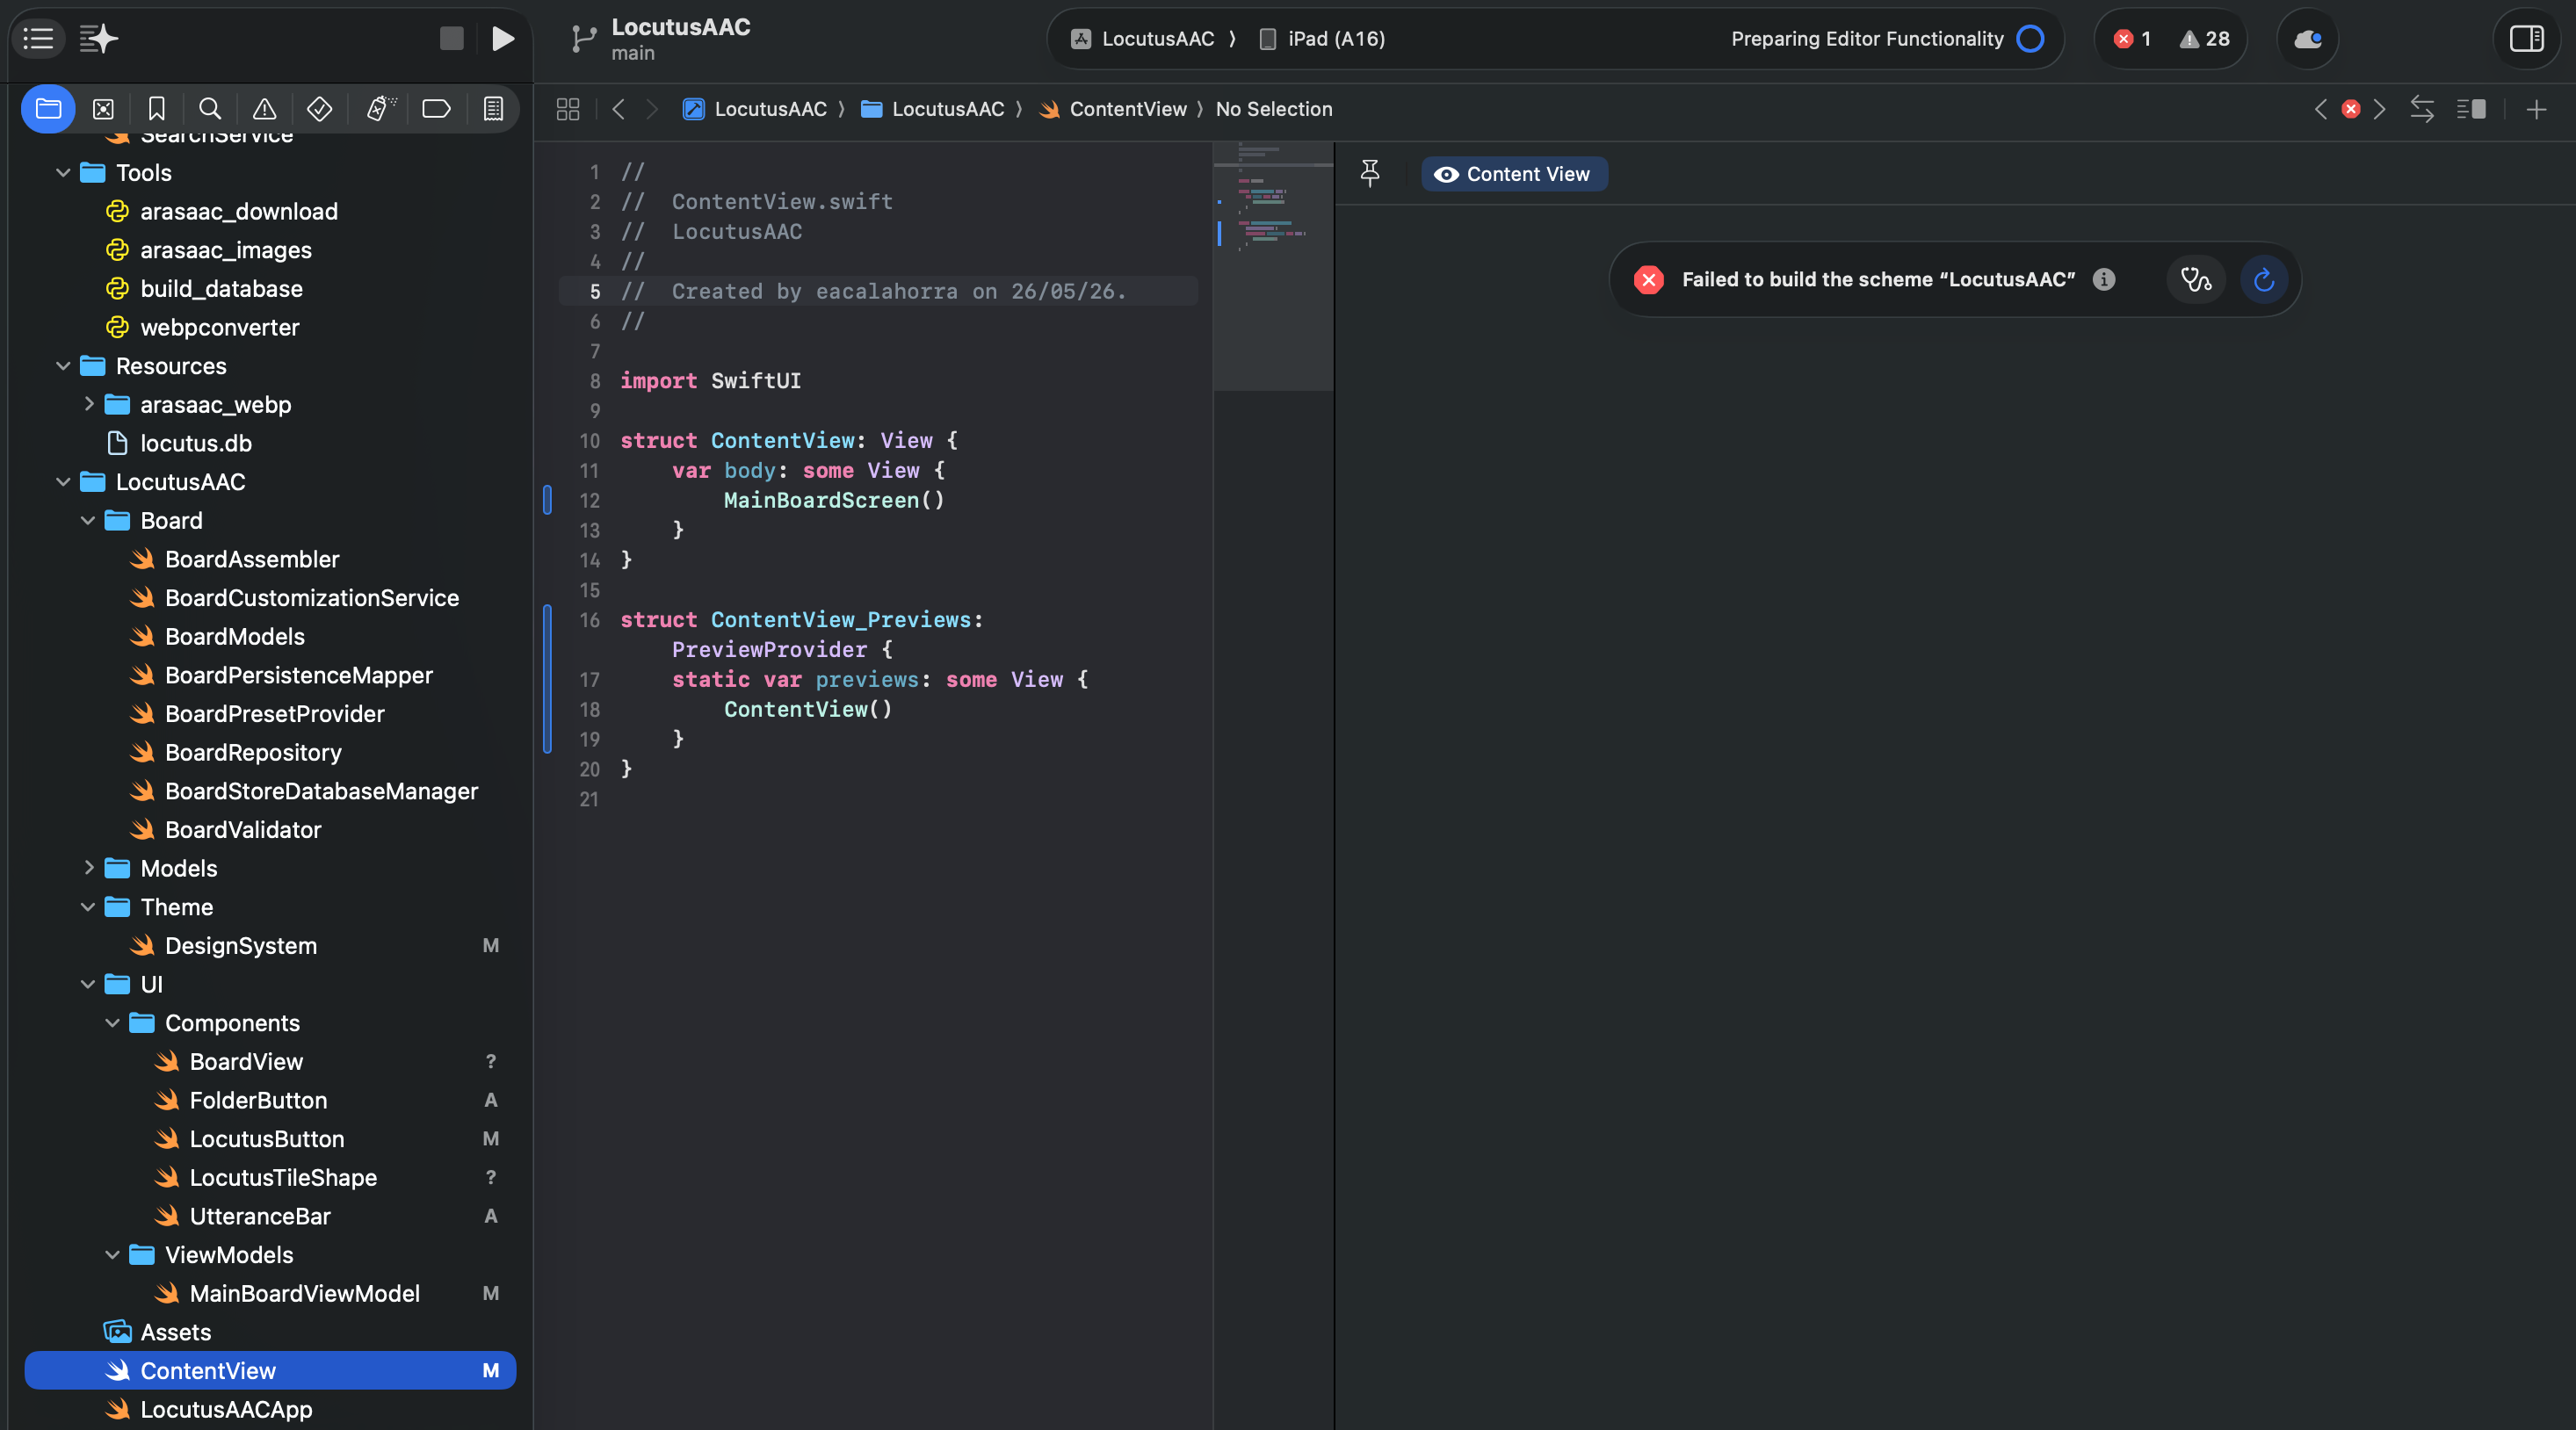Viewport: 2576px width, 1430px height.
Task: Open the editor options layout menu
Action: click(x=2471, y=109)
